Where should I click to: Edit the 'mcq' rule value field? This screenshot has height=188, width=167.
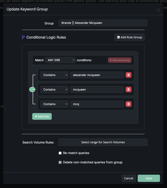[97, 104]
